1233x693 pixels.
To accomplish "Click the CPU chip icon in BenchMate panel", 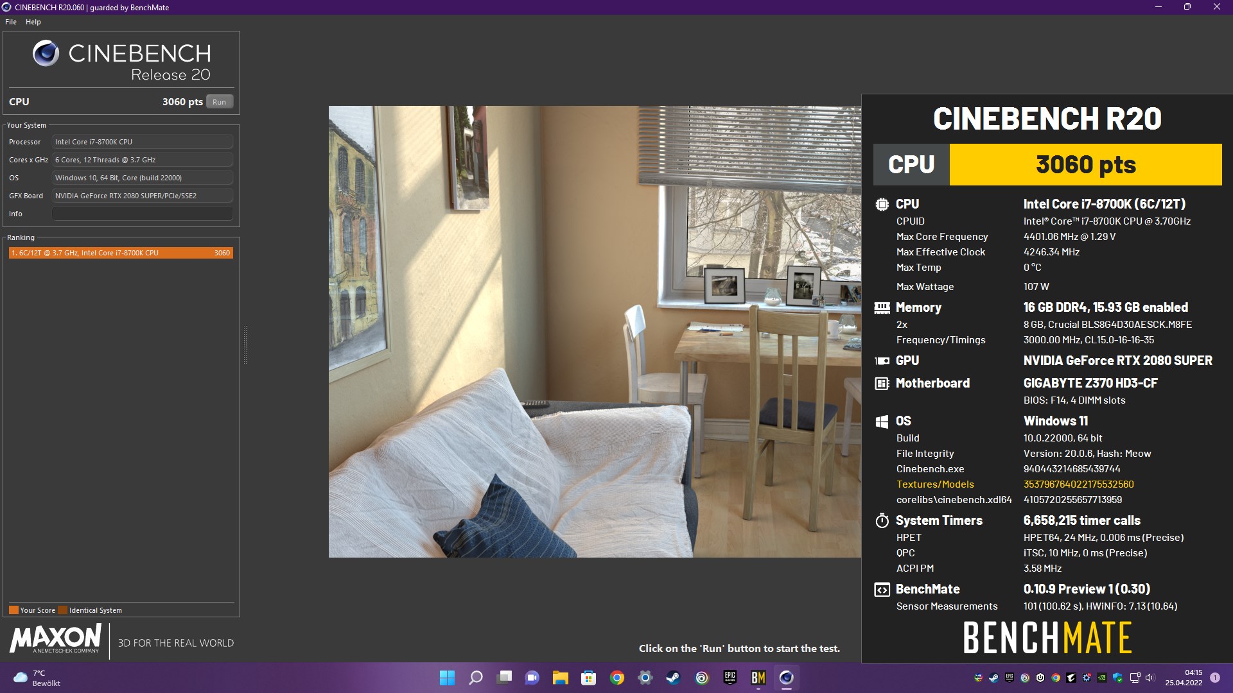I will pos(882,204).
